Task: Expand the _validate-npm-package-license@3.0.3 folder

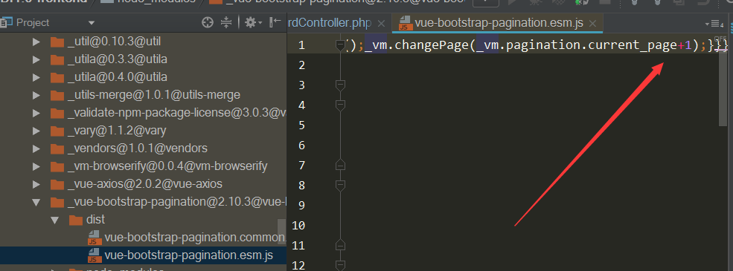Action: (x=36, y=113)
